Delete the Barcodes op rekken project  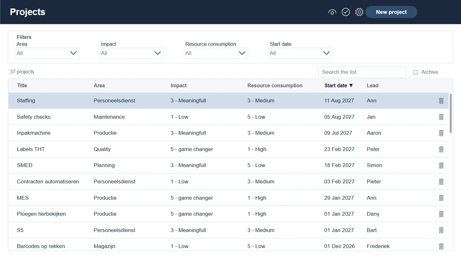(441, 246)
